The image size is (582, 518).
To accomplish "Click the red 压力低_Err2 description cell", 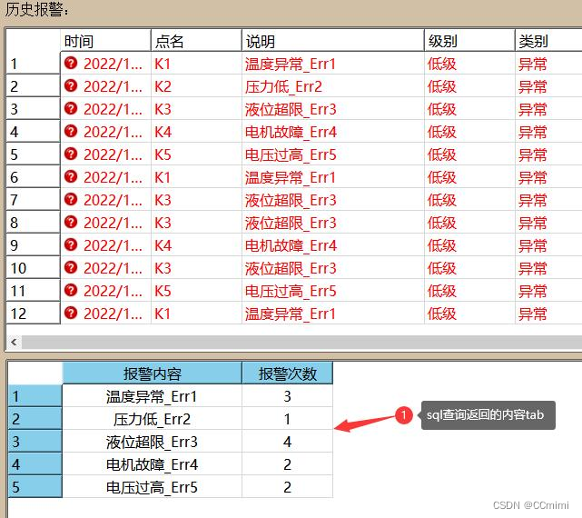I will (333, 86).
